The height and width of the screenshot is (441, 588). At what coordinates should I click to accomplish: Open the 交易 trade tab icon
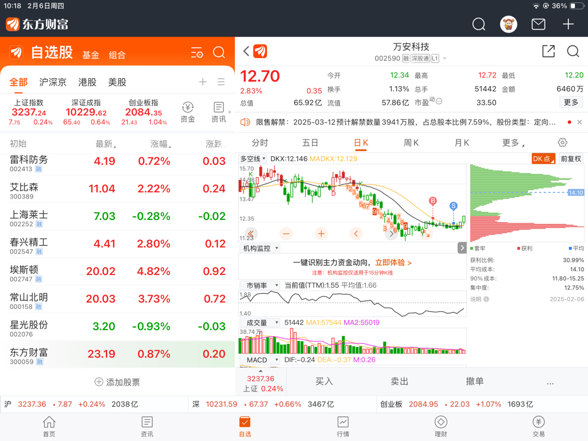(x=539, y=427)
